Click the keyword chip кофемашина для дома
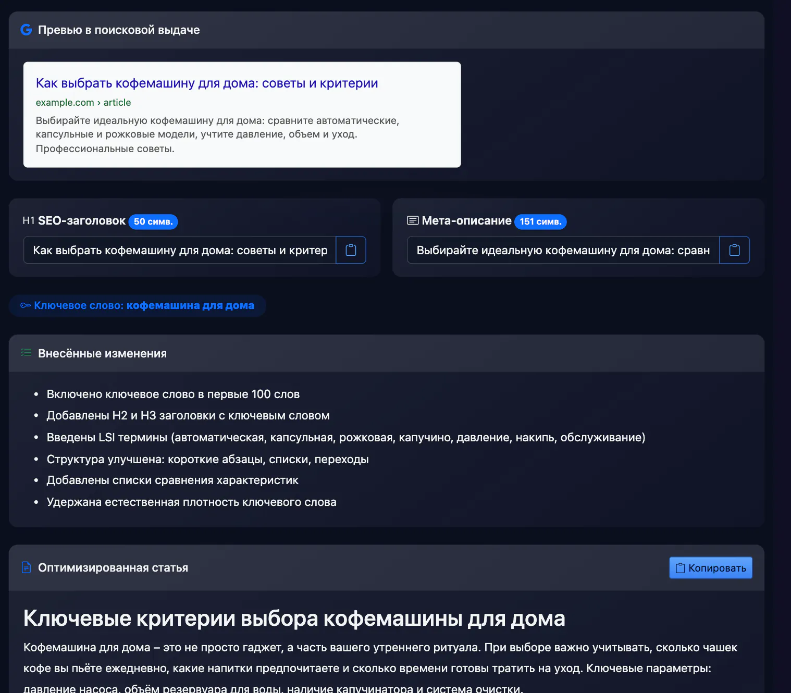 point(138,305)
